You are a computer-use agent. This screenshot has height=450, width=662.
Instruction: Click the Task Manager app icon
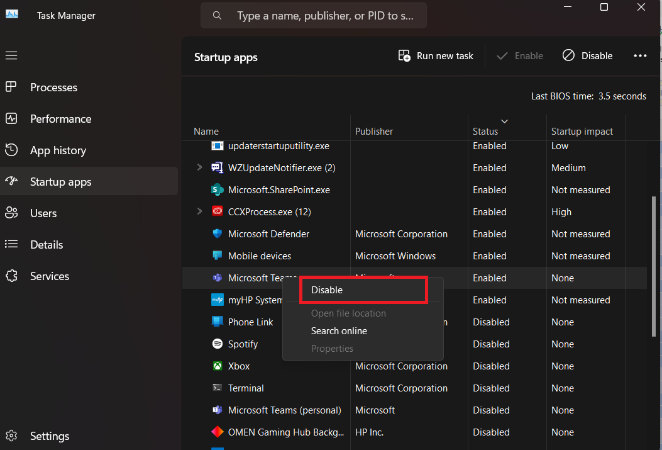[x=12, y=14]
